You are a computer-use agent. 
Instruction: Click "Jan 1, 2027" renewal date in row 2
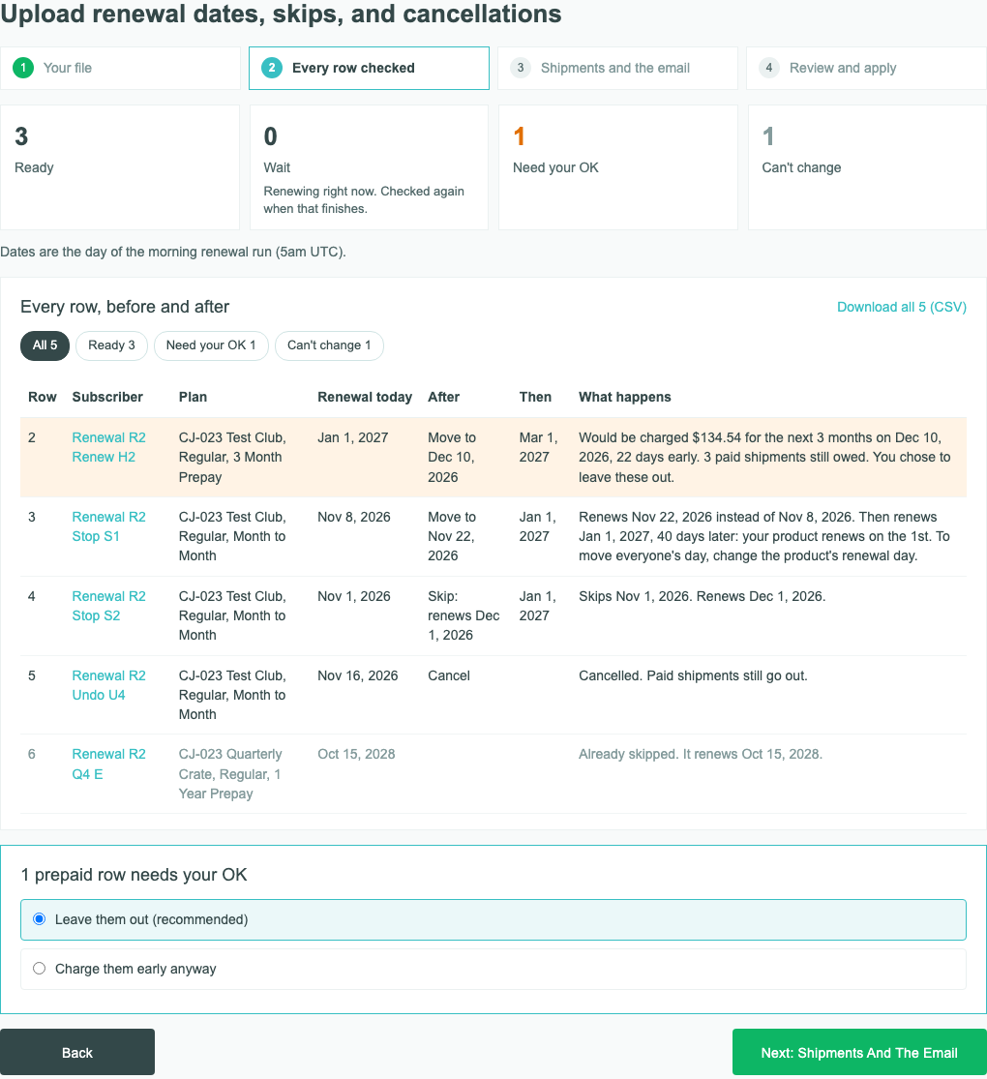point(353,437)
